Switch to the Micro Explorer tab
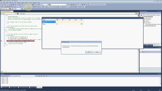162x91 pixels. pos(13,87)
